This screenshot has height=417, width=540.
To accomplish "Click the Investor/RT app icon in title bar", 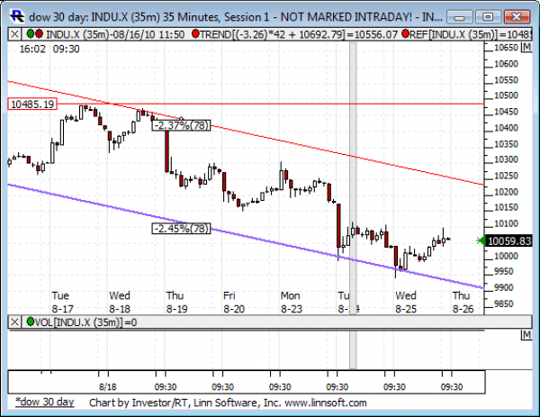I will [x=17, y=16].
